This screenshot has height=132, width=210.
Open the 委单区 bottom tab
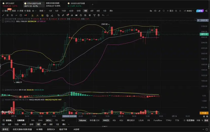(5, 129)
